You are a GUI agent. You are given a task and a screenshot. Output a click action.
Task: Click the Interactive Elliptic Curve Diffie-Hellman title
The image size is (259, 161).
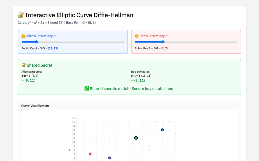(79, 15)
